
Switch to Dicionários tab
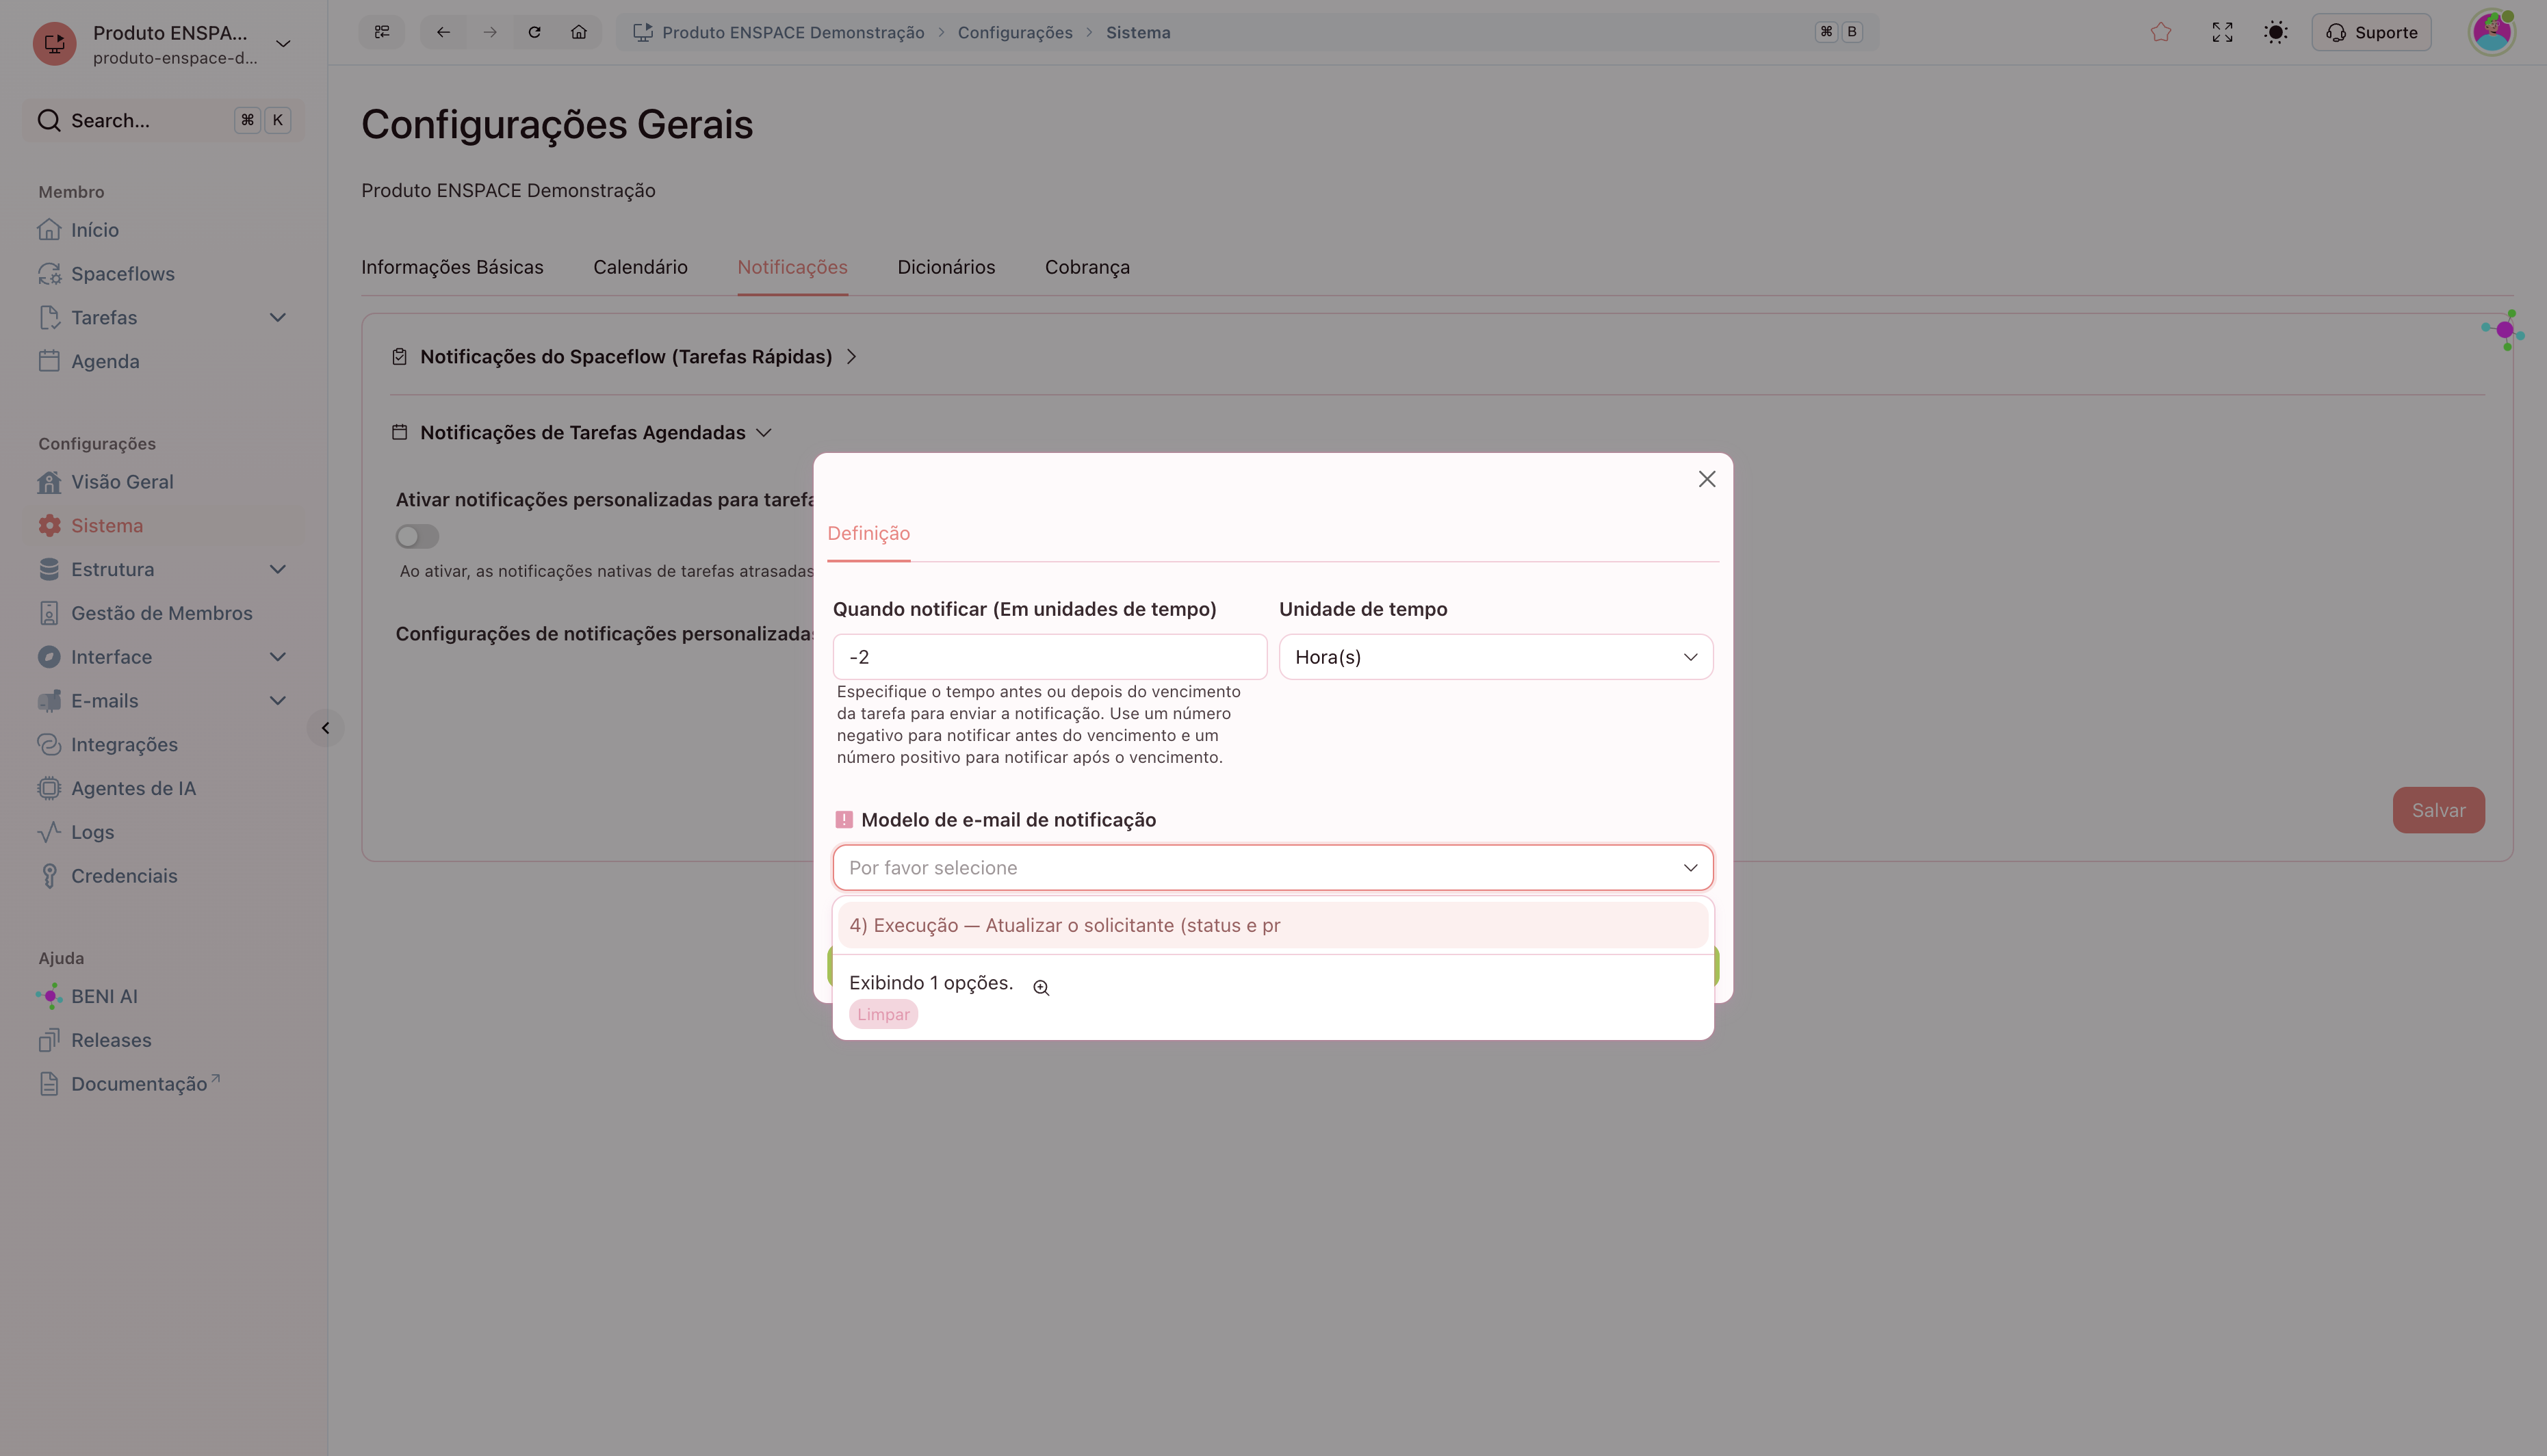click(946, 267)
